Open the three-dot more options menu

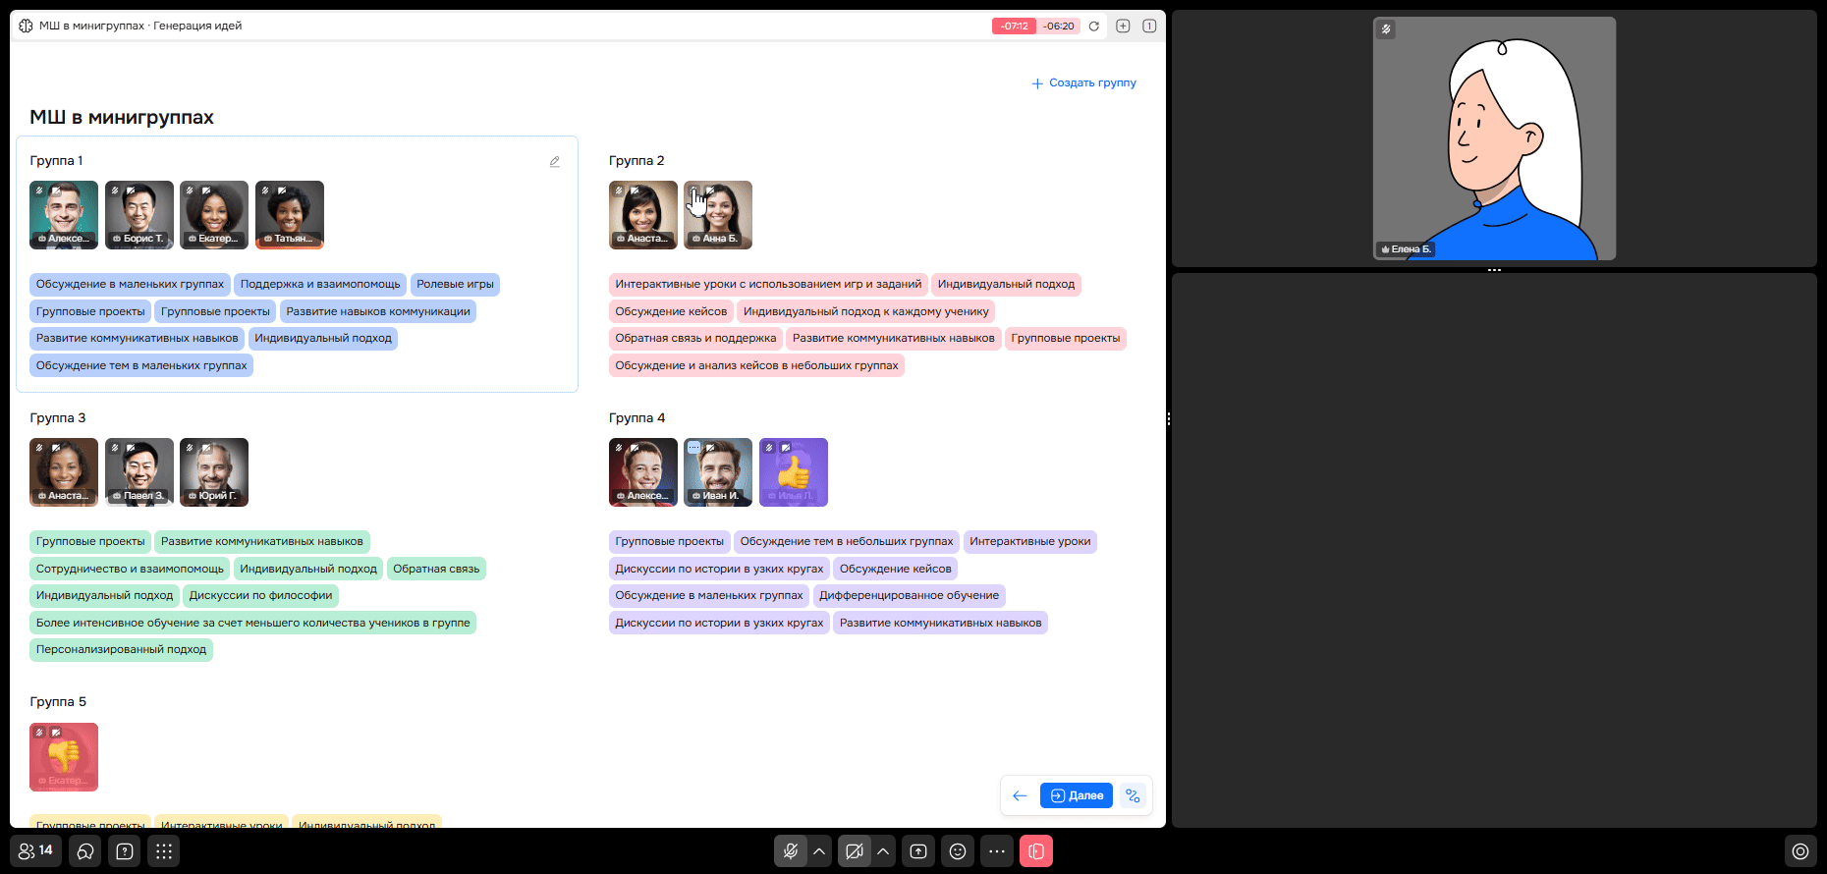(997, 851)
